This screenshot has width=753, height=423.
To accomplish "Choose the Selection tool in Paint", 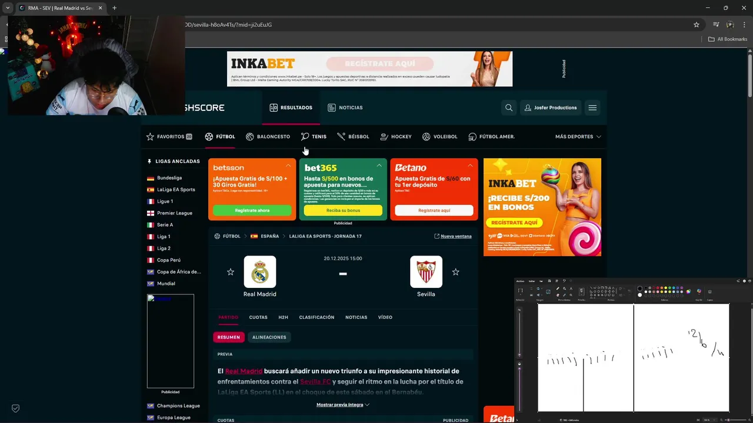I will tap(520, 290).
